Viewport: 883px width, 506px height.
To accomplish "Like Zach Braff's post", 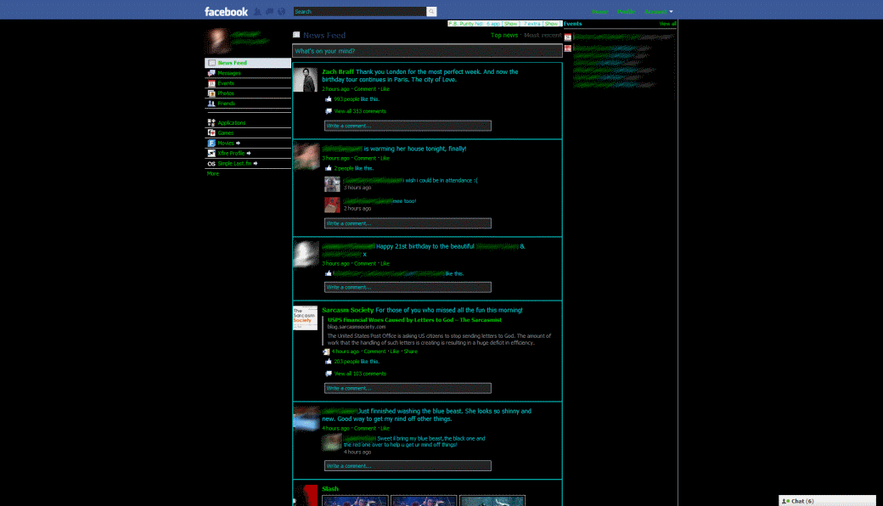I will point(385,89).
